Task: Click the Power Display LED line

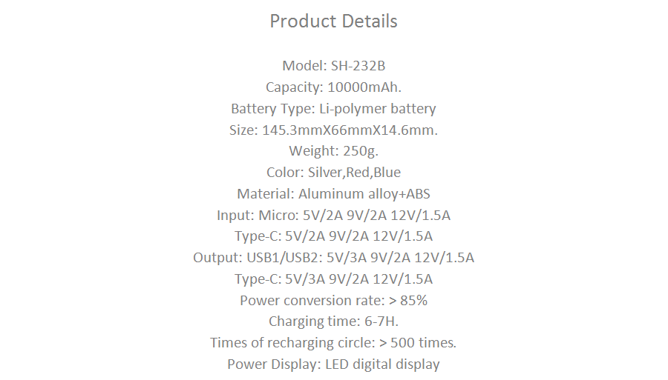Action: [x=333, y=364]
